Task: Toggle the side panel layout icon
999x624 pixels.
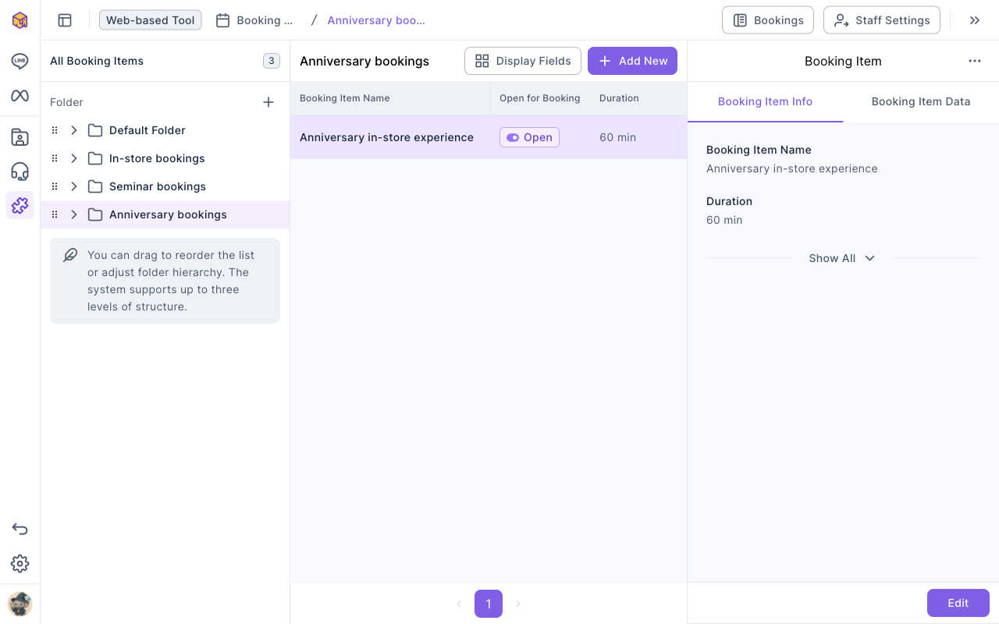Action: [x=65, y=20]
